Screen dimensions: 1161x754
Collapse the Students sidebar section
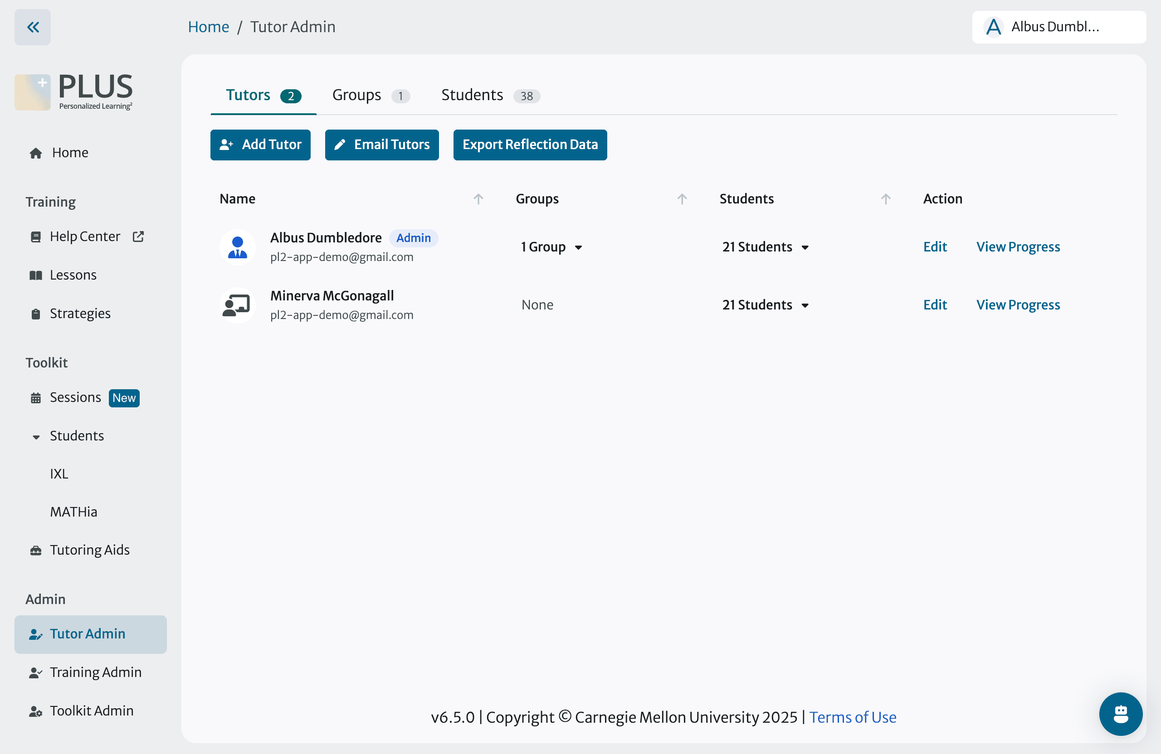36,436
